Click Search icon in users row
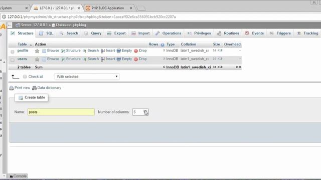Screen dimensions: 321x180 [85, 59]
